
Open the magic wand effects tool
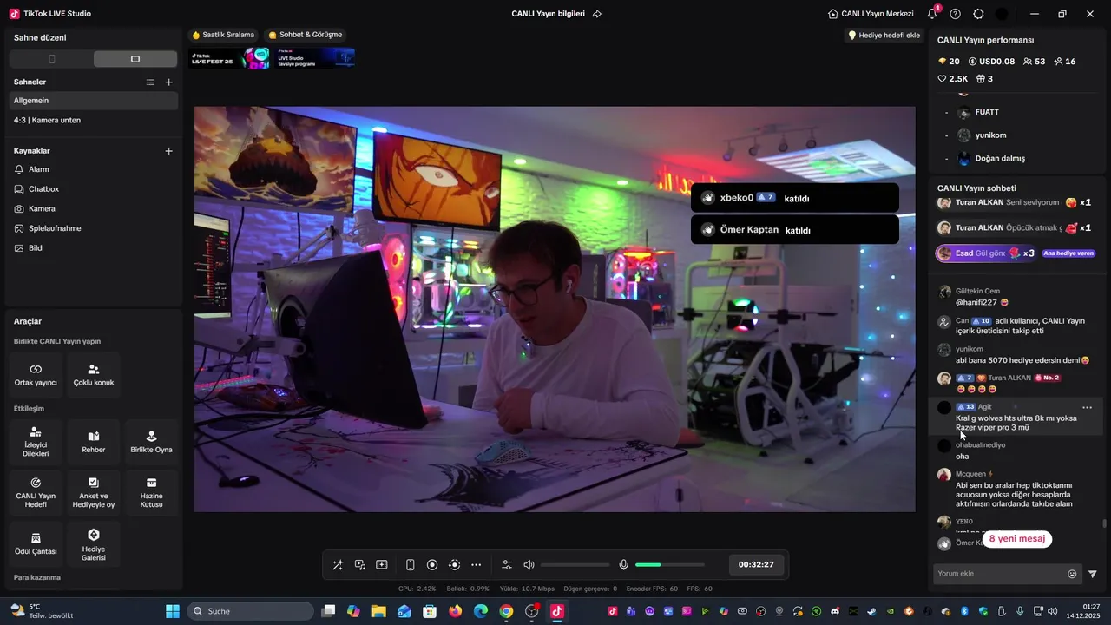point(338,565)
